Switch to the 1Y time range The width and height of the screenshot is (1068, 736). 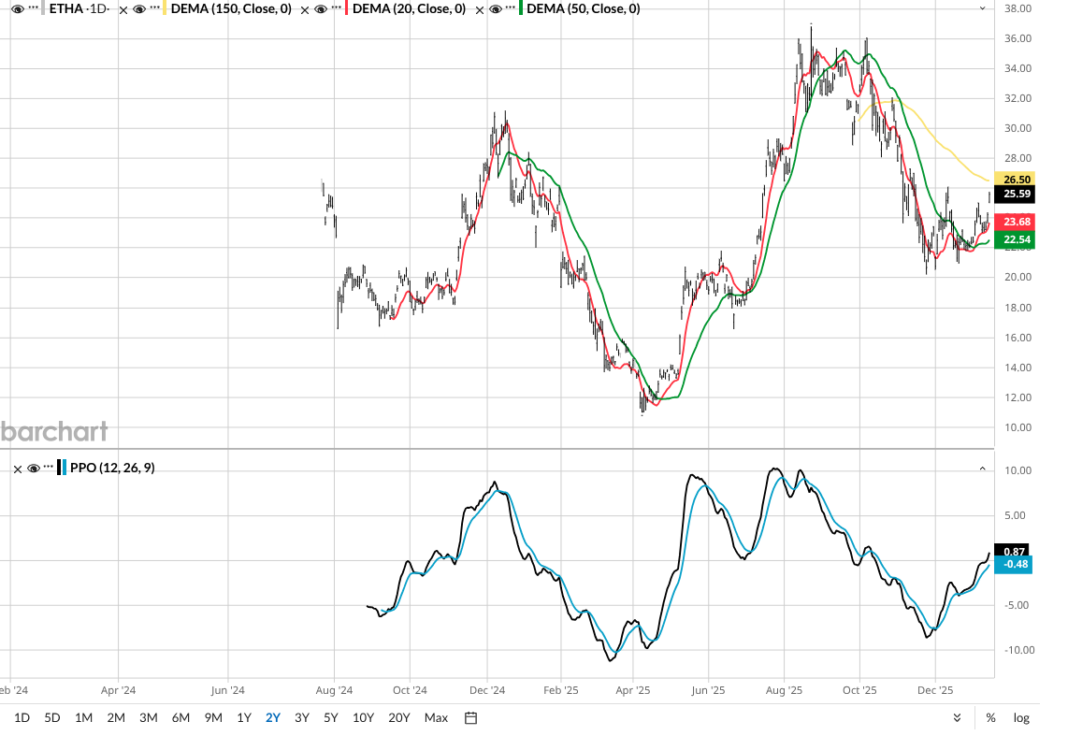tap(243, 718)
